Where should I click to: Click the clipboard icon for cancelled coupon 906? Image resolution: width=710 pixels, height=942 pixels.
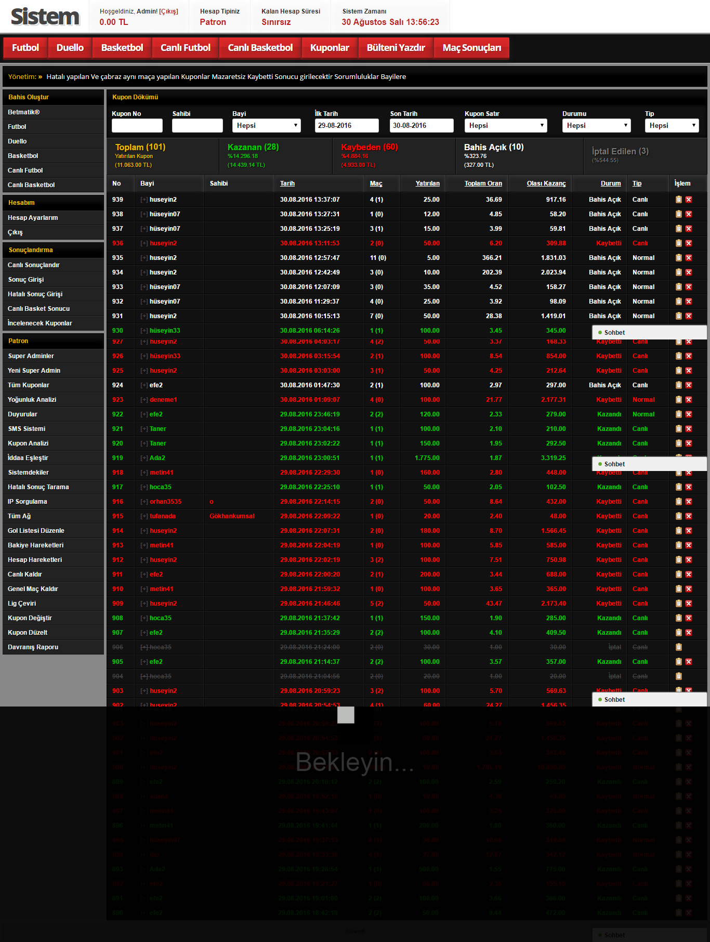[x=678, y=647]
